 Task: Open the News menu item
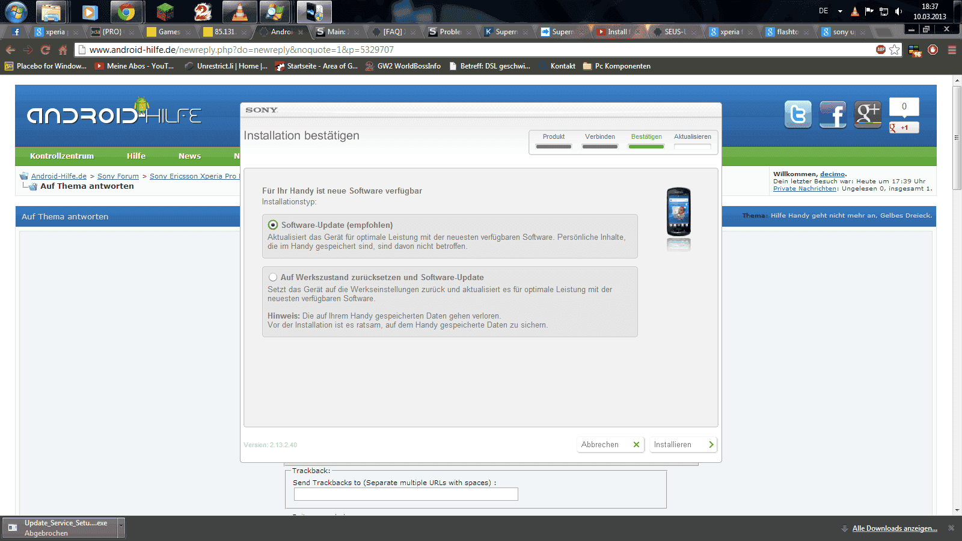[x=189, y=156]
